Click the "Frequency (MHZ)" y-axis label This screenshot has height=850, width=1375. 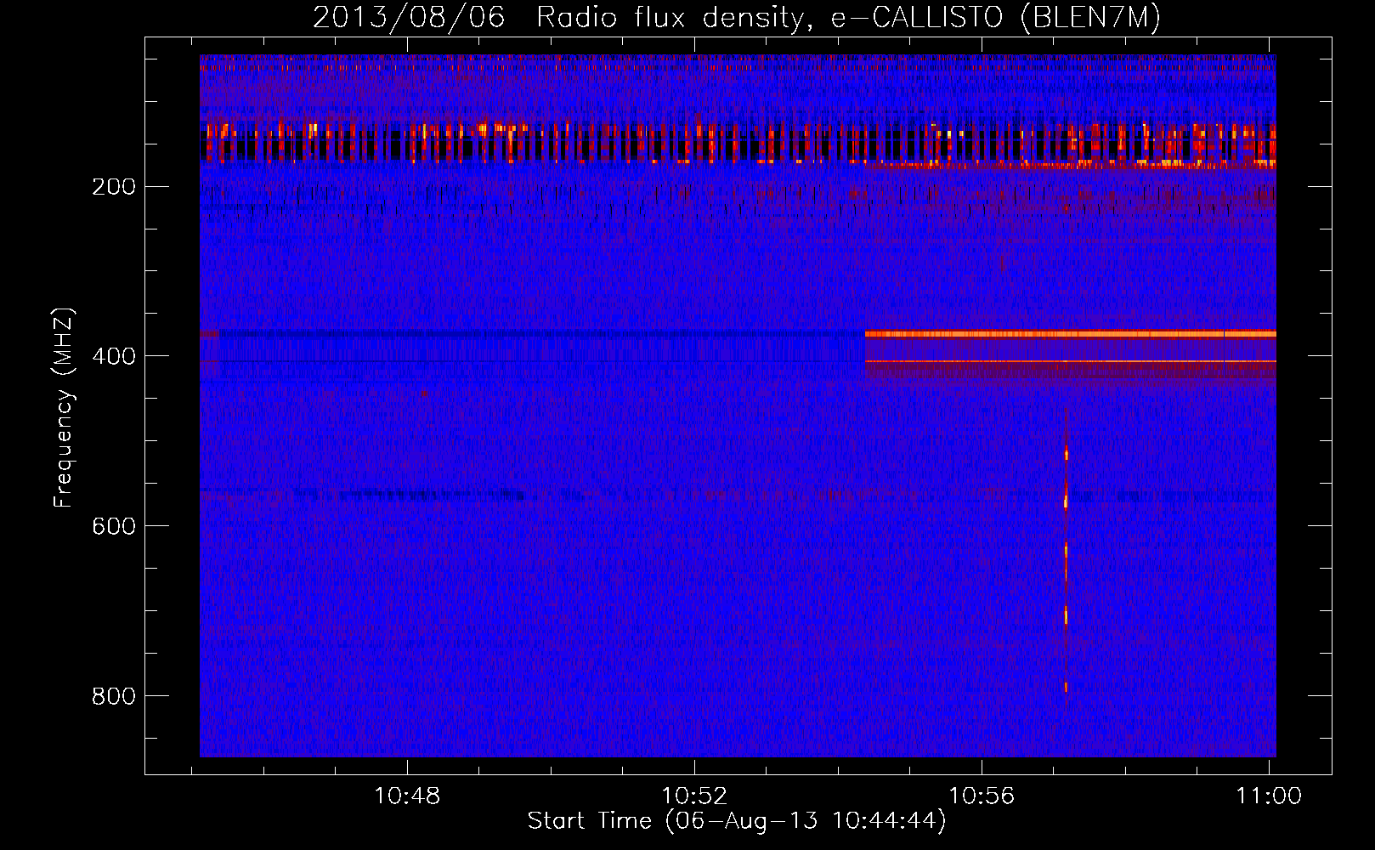tap(64, 407)
